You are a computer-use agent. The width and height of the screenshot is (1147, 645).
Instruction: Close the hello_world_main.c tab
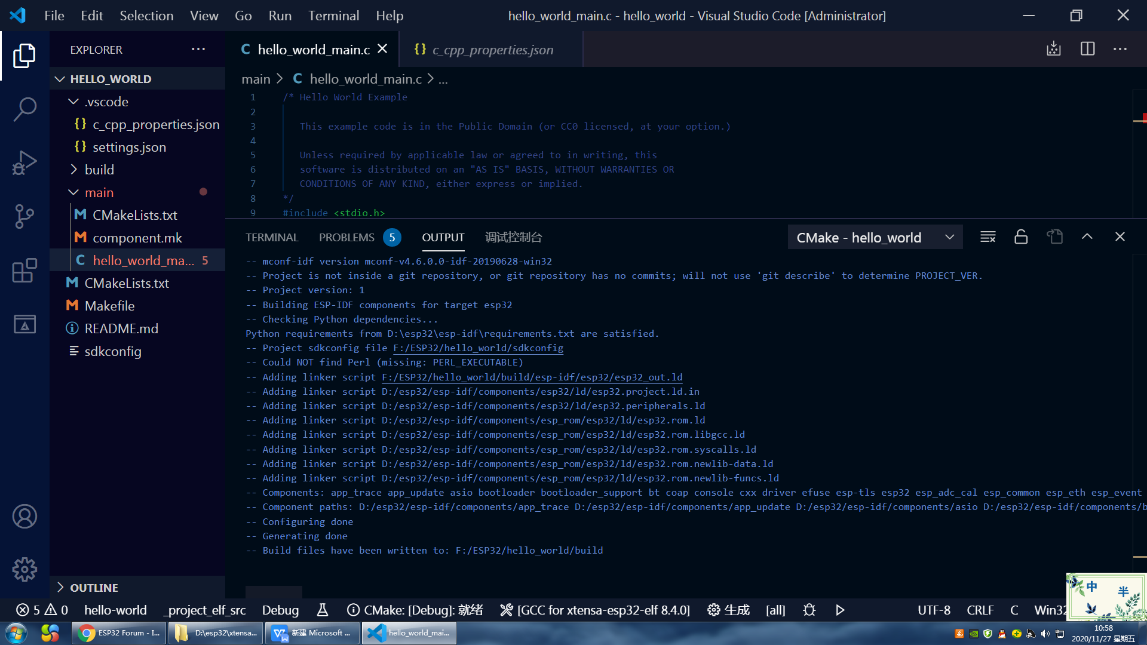(x=382, y=49)
